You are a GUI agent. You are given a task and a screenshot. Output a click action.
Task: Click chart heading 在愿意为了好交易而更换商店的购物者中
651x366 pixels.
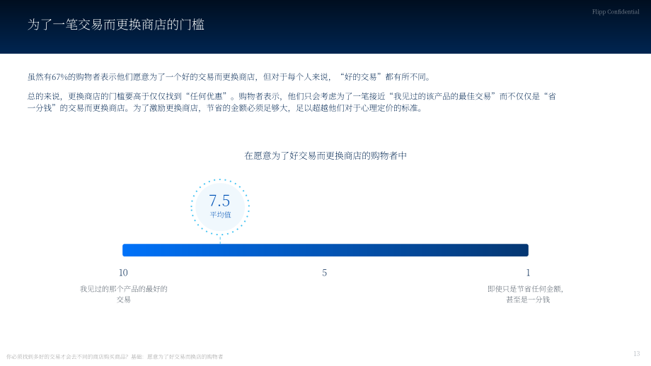tap(325, 156)
